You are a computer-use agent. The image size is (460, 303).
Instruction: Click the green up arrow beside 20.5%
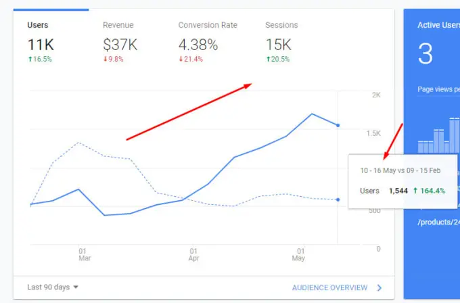tap(267, 59)
